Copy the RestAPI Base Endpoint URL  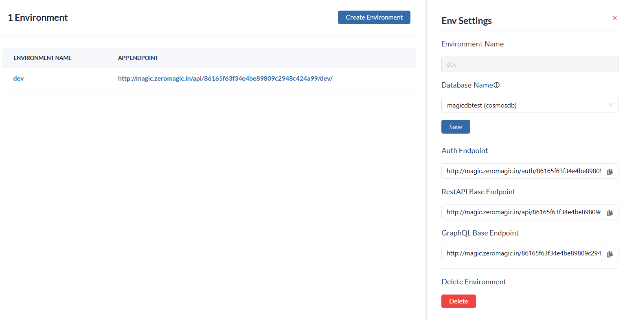click(x=610, y=212)
